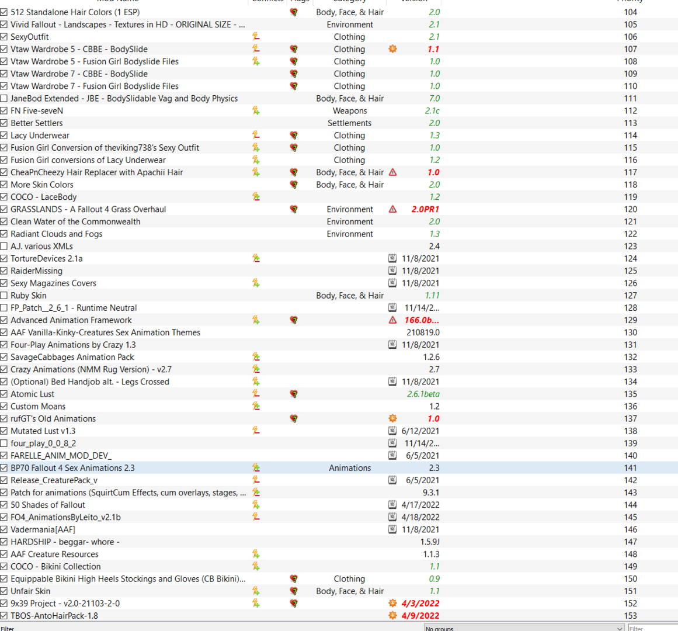
Task: Click the Animations category cell for BP70 row
Action: tap(350, 468)
